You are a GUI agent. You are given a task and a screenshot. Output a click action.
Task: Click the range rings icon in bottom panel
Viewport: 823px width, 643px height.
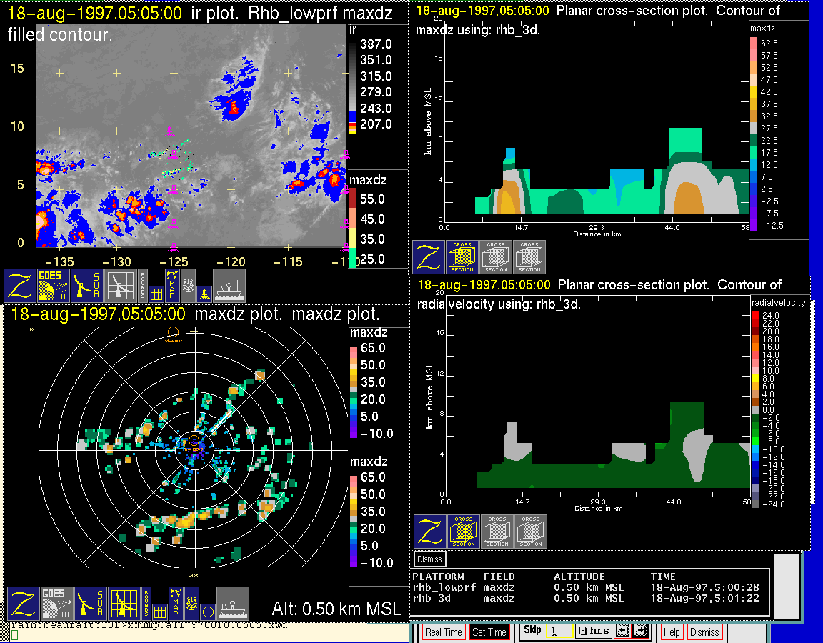[x=191, y=603]
